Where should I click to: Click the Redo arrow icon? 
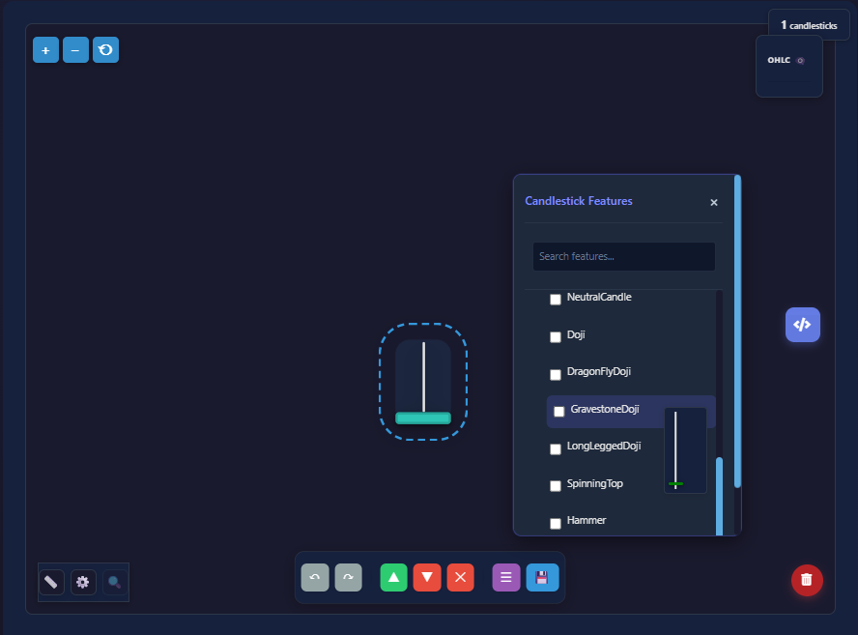coord(348,577)
